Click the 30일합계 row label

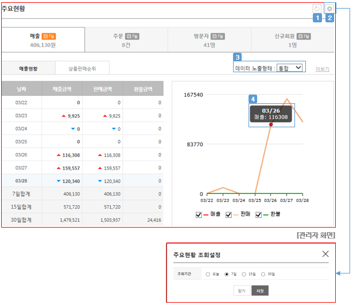(21, 220)
